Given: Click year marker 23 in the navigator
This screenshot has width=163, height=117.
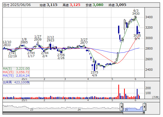Looking at the screenshot, I should 32,110.
